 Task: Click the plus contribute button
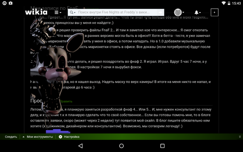click(x=215, y=12)
